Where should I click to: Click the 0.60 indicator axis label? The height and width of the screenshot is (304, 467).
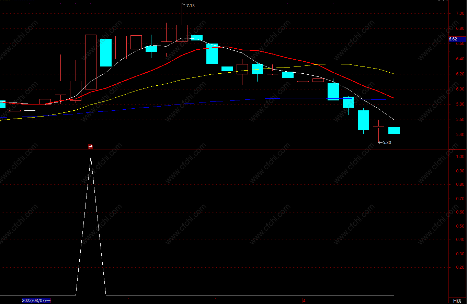[460, 212]
